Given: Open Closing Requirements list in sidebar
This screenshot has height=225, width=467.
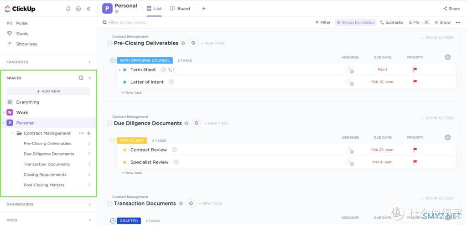Looking at the screenshot, I should tap(45, 175).
